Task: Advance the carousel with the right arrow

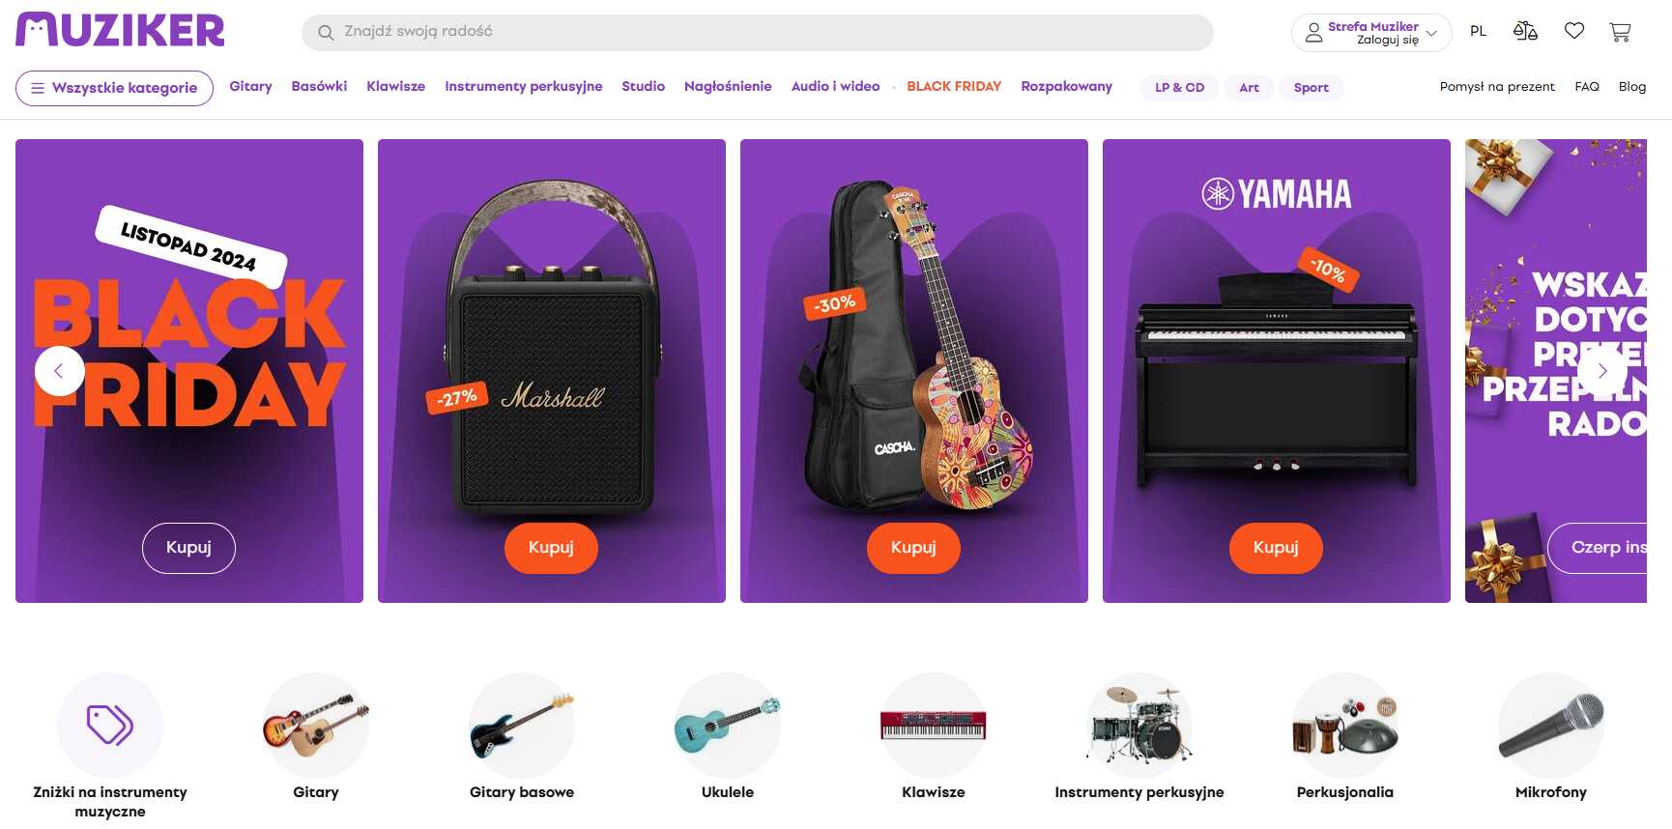Action: 1602,371
